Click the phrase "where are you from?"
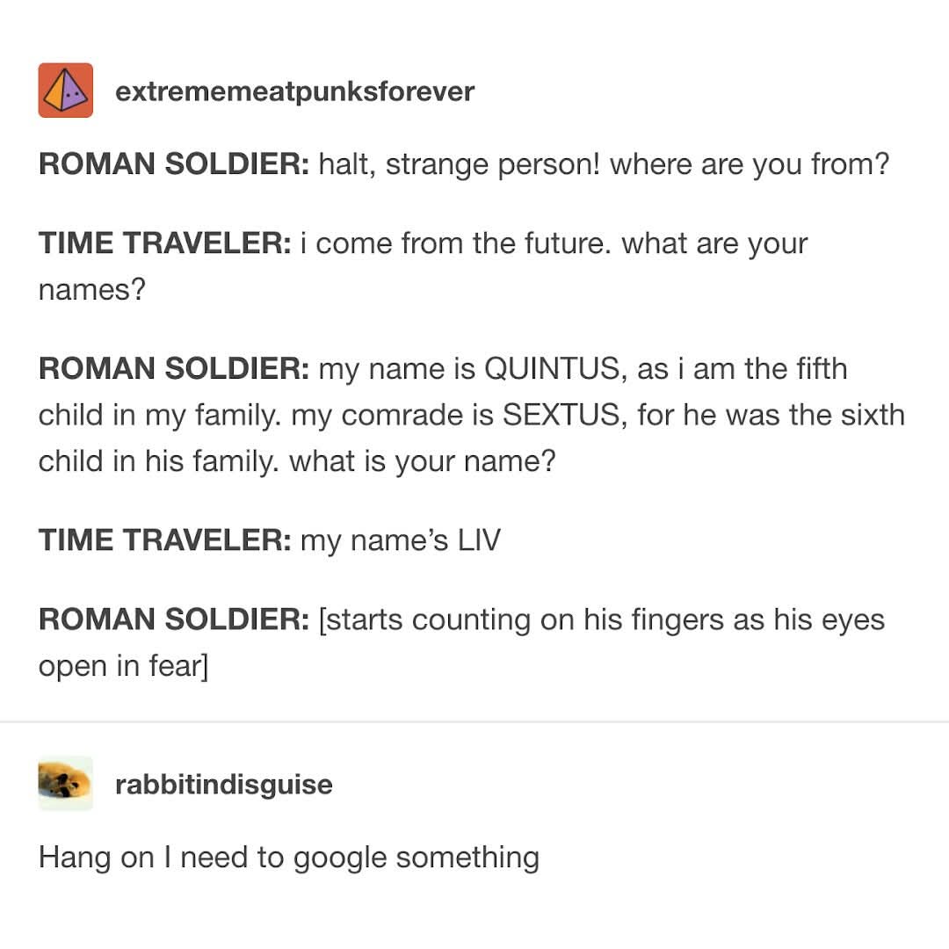This screenshot has height=949, width=949. [750, 164]
